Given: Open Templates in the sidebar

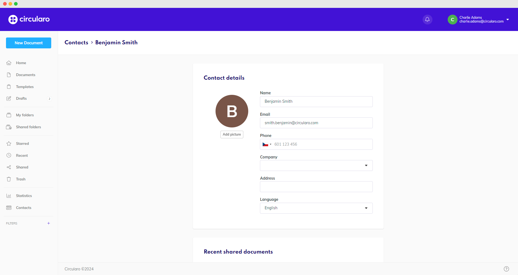Looking at the screenshot, I should coord(25,87).
